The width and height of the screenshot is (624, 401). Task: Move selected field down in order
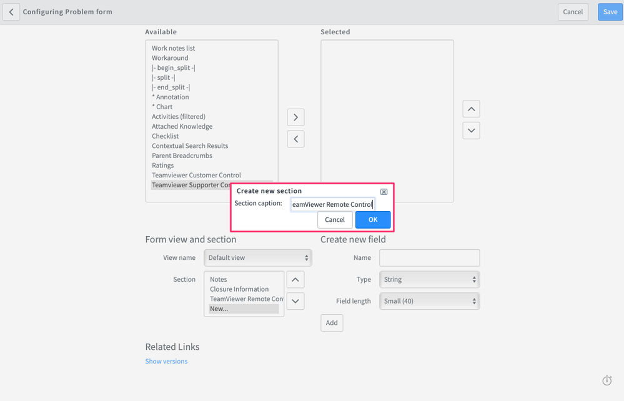click(x=471, y=131)
